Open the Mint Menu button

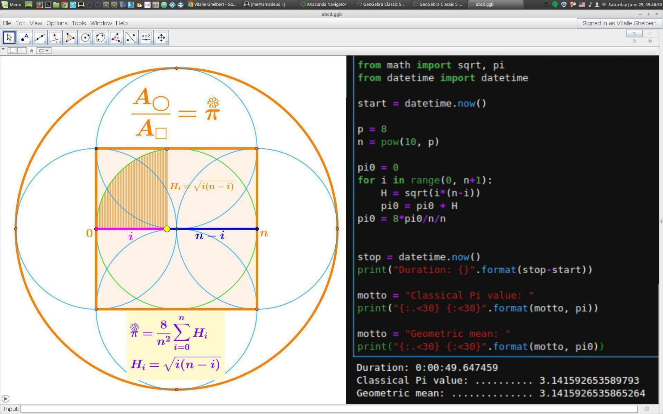pyautogui.click(x=12, y=4)
